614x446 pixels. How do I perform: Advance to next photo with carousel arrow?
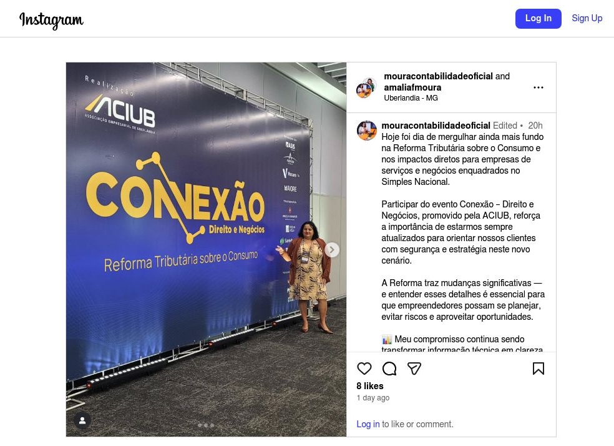(x=332, y=250)
